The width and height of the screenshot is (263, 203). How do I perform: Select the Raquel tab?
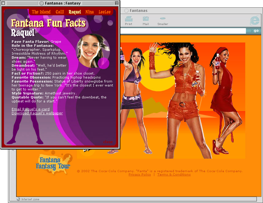(x=75, y=12)
